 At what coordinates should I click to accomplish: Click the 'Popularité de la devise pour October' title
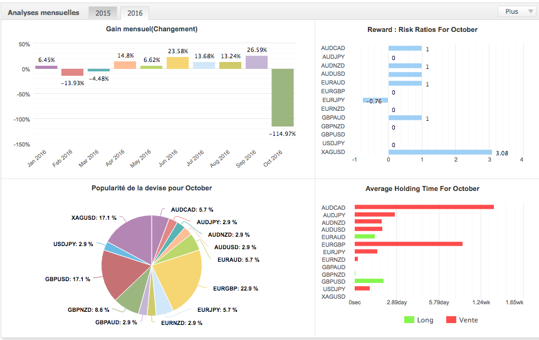(152, 188)
